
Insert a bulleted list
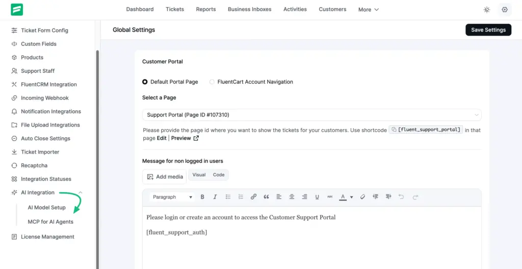(228, 197)
